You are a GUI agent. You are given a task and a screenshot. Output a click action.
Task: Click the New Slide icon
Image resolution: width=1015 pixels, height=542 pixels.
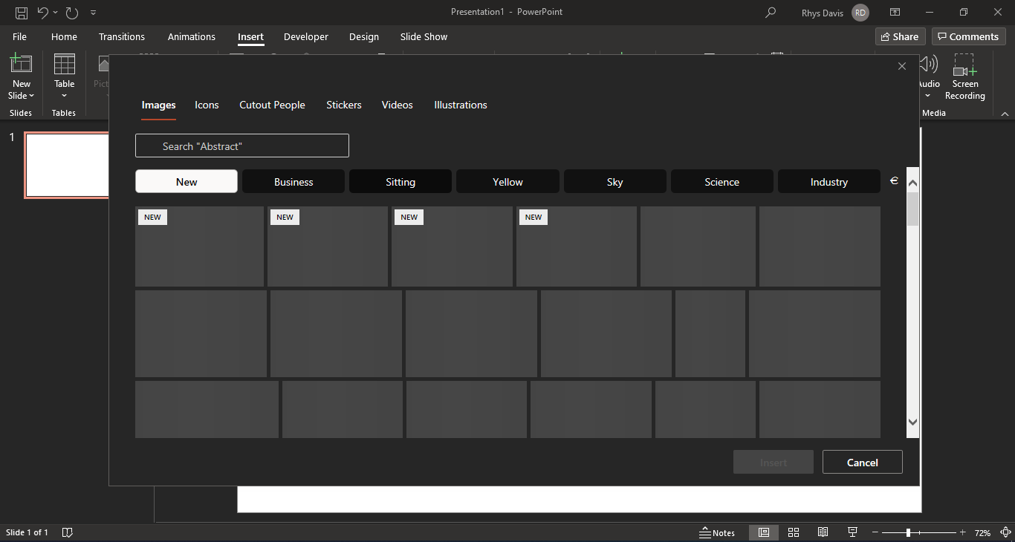[x=21, y=64]
